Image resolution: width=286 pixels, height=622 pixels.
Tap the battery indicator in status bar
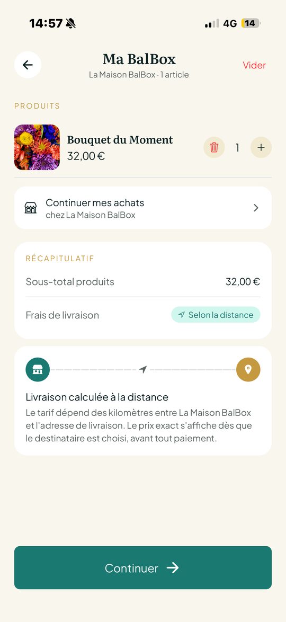tap(251, 23)
